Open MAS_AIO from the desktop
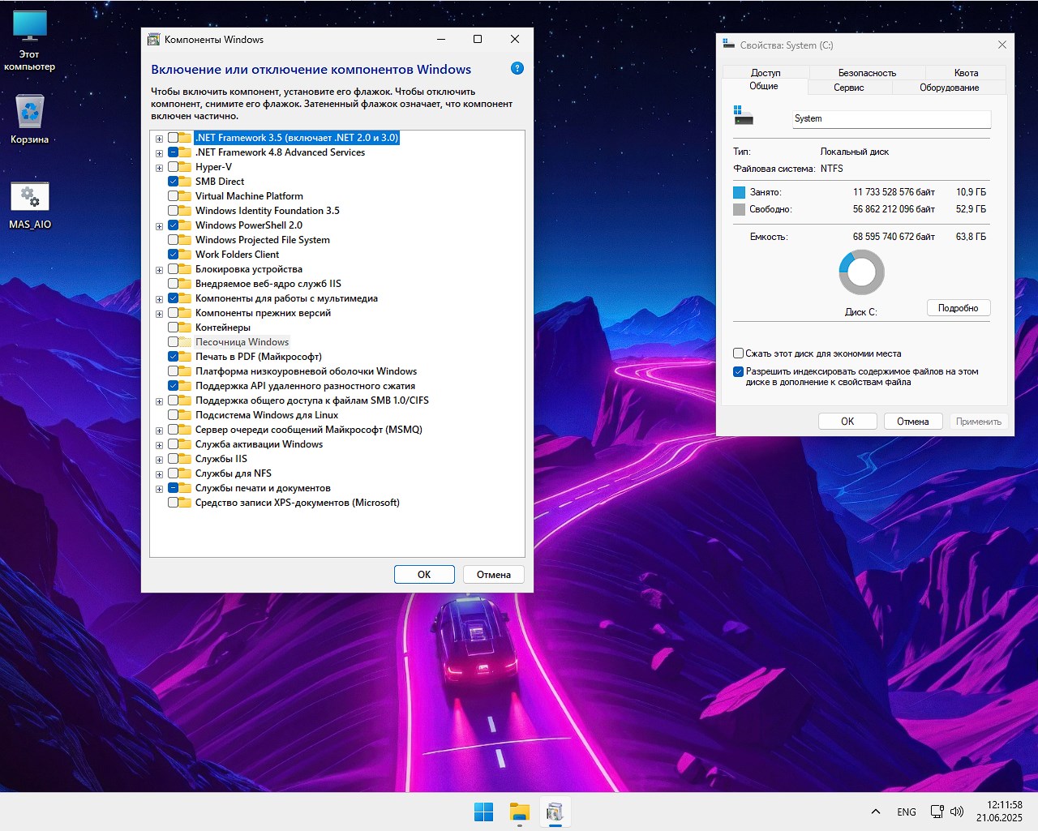1038x831 pixels. tap(30, 197)
